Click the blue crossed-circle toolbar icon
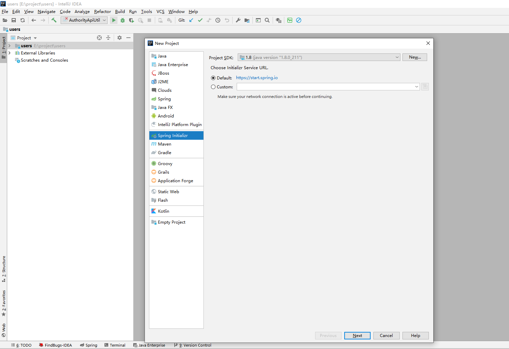The image size is (509, 349). tap(299, 20)
